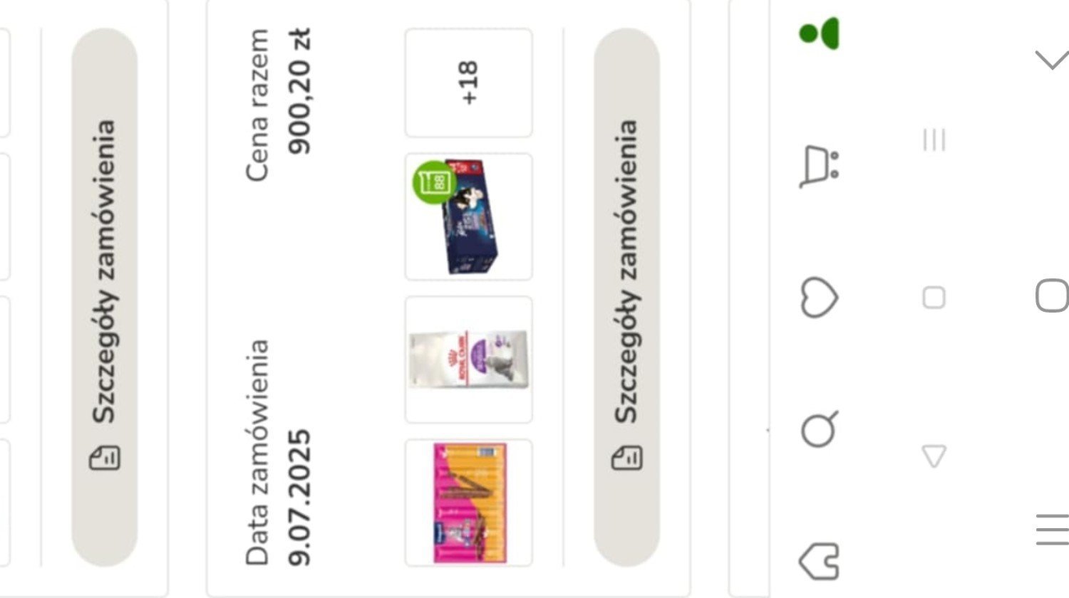Screen dimensions: 1069x598
Task: Tap the small Android home square icon
Action: tap(934, 297)
